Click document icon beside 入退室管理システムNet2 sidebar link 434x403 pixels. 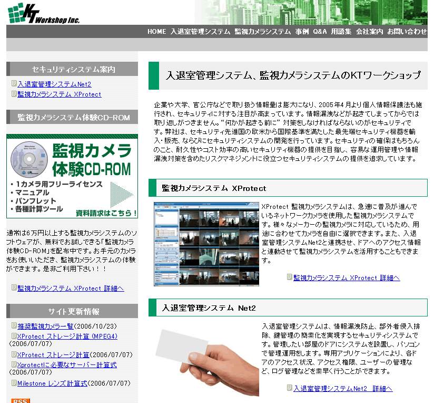[14, 84]
